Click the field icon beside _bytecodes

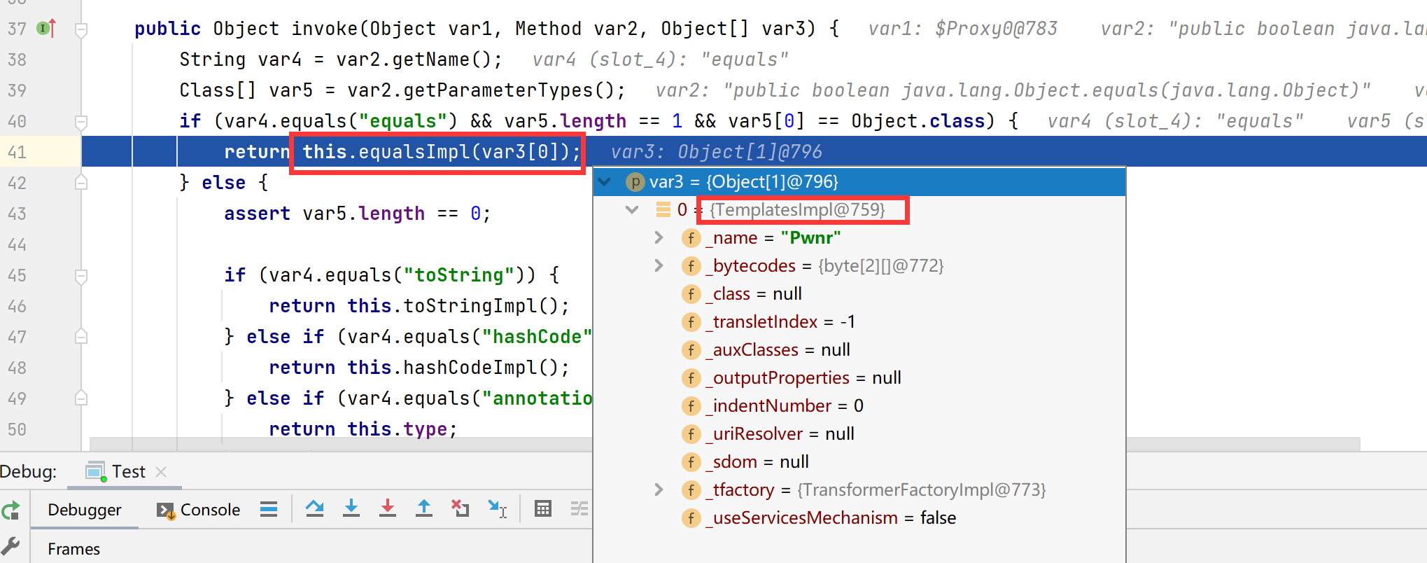click(x=691, y=266)
